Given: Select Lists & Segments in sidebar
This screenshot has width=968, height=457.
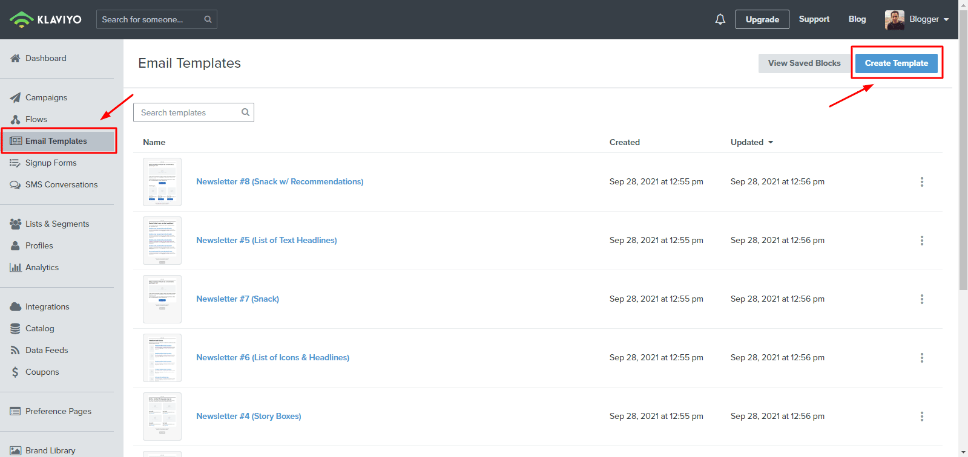Looking at the screenshot, I should tap(57, 224).
